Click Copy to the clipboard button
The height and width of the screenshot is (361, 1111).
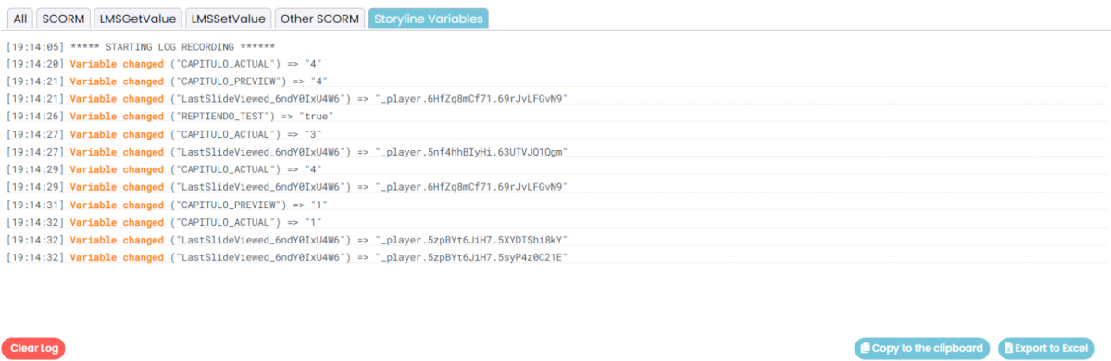[x=922, y=348]
